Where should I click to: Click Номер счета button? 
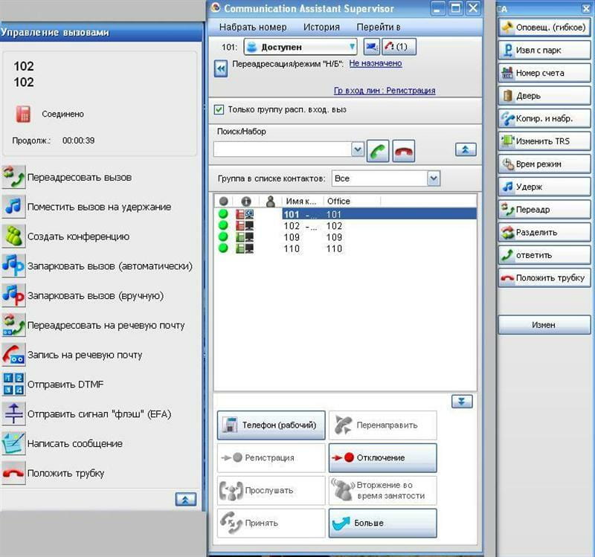544,73
